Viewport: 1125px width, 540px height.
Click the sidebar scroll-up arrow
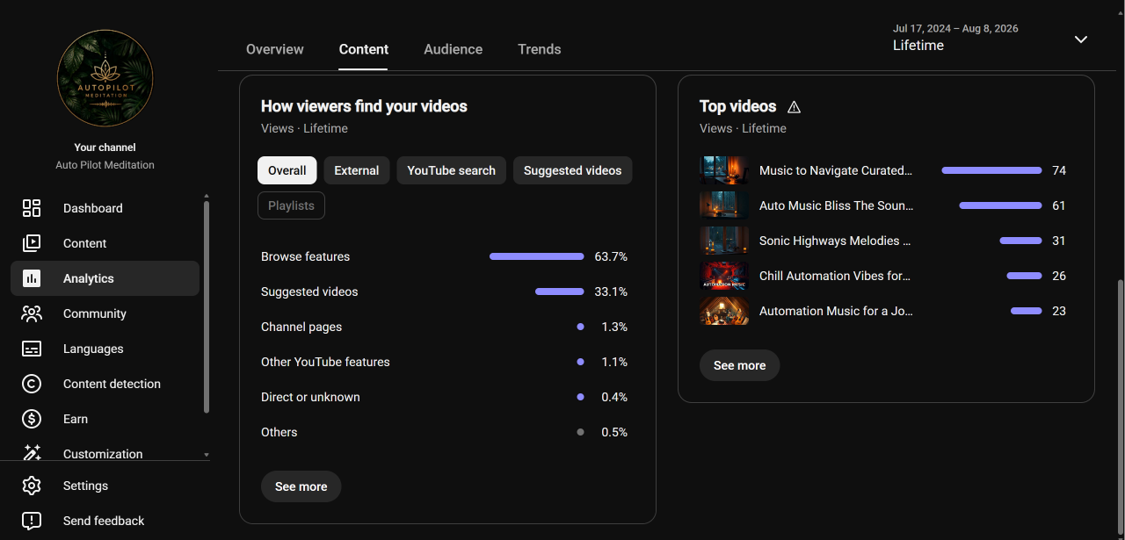coord(207,196)
